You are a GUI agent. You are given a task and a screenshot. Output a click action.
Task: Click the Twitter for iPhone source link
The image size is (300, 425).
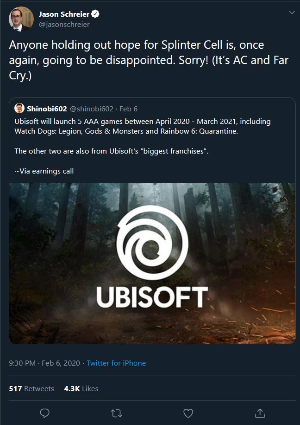pyautogui.click(x=116, y=363)
